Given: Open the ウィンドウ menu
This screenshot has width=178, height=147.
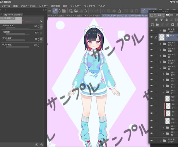Looking at the screenshot, I should 90,6.
